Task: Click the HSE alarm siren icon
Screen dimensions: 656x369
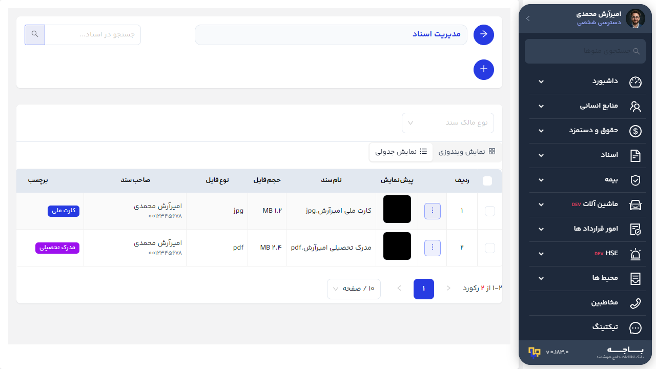Action: (635, 254)
